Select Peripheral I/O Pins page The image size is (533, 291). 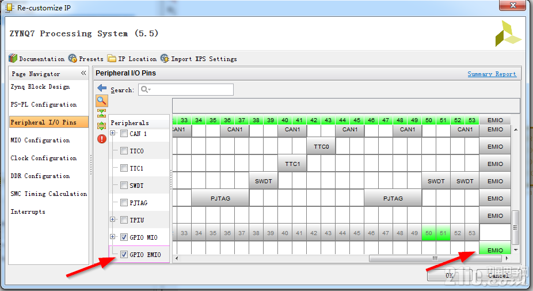(x=49, y=122)
